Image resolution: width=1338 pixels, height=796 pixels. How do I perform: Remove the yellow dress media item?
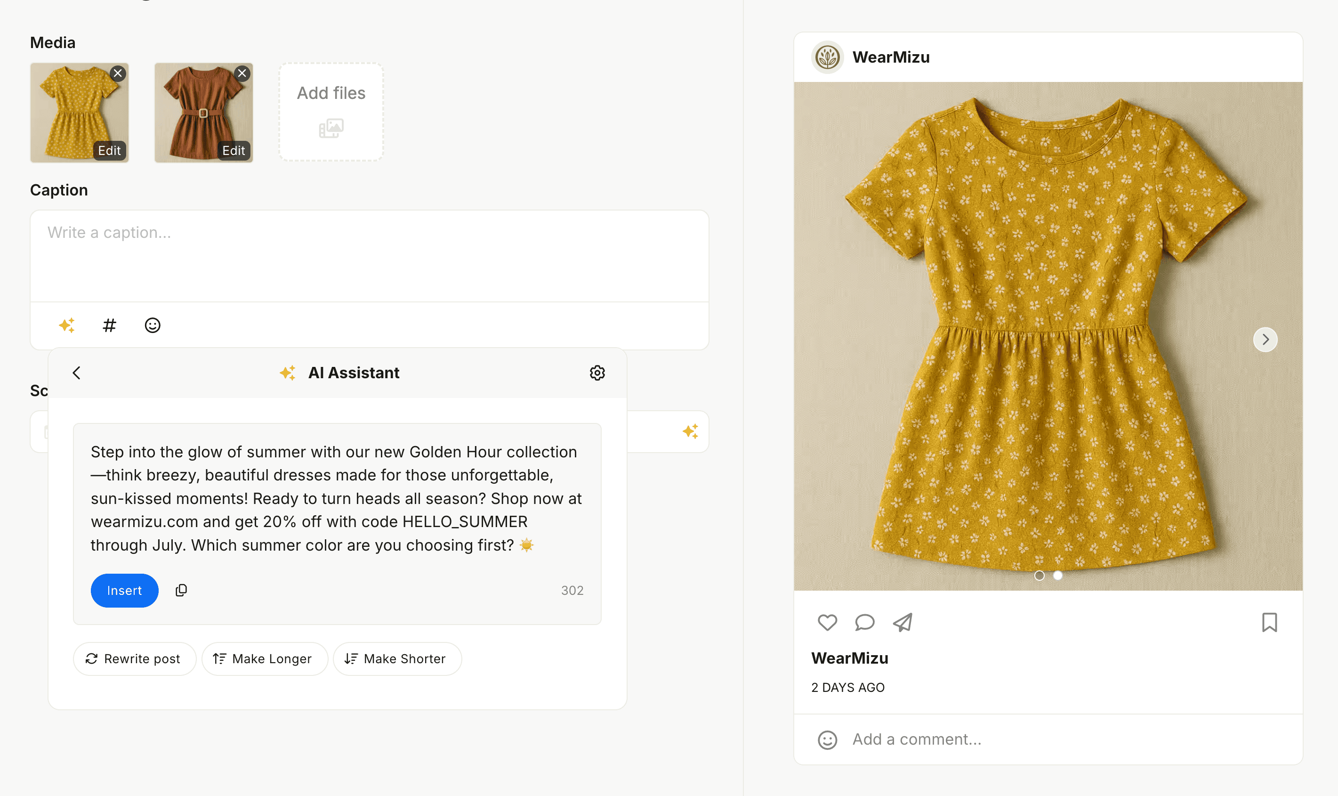pos(118,73)
